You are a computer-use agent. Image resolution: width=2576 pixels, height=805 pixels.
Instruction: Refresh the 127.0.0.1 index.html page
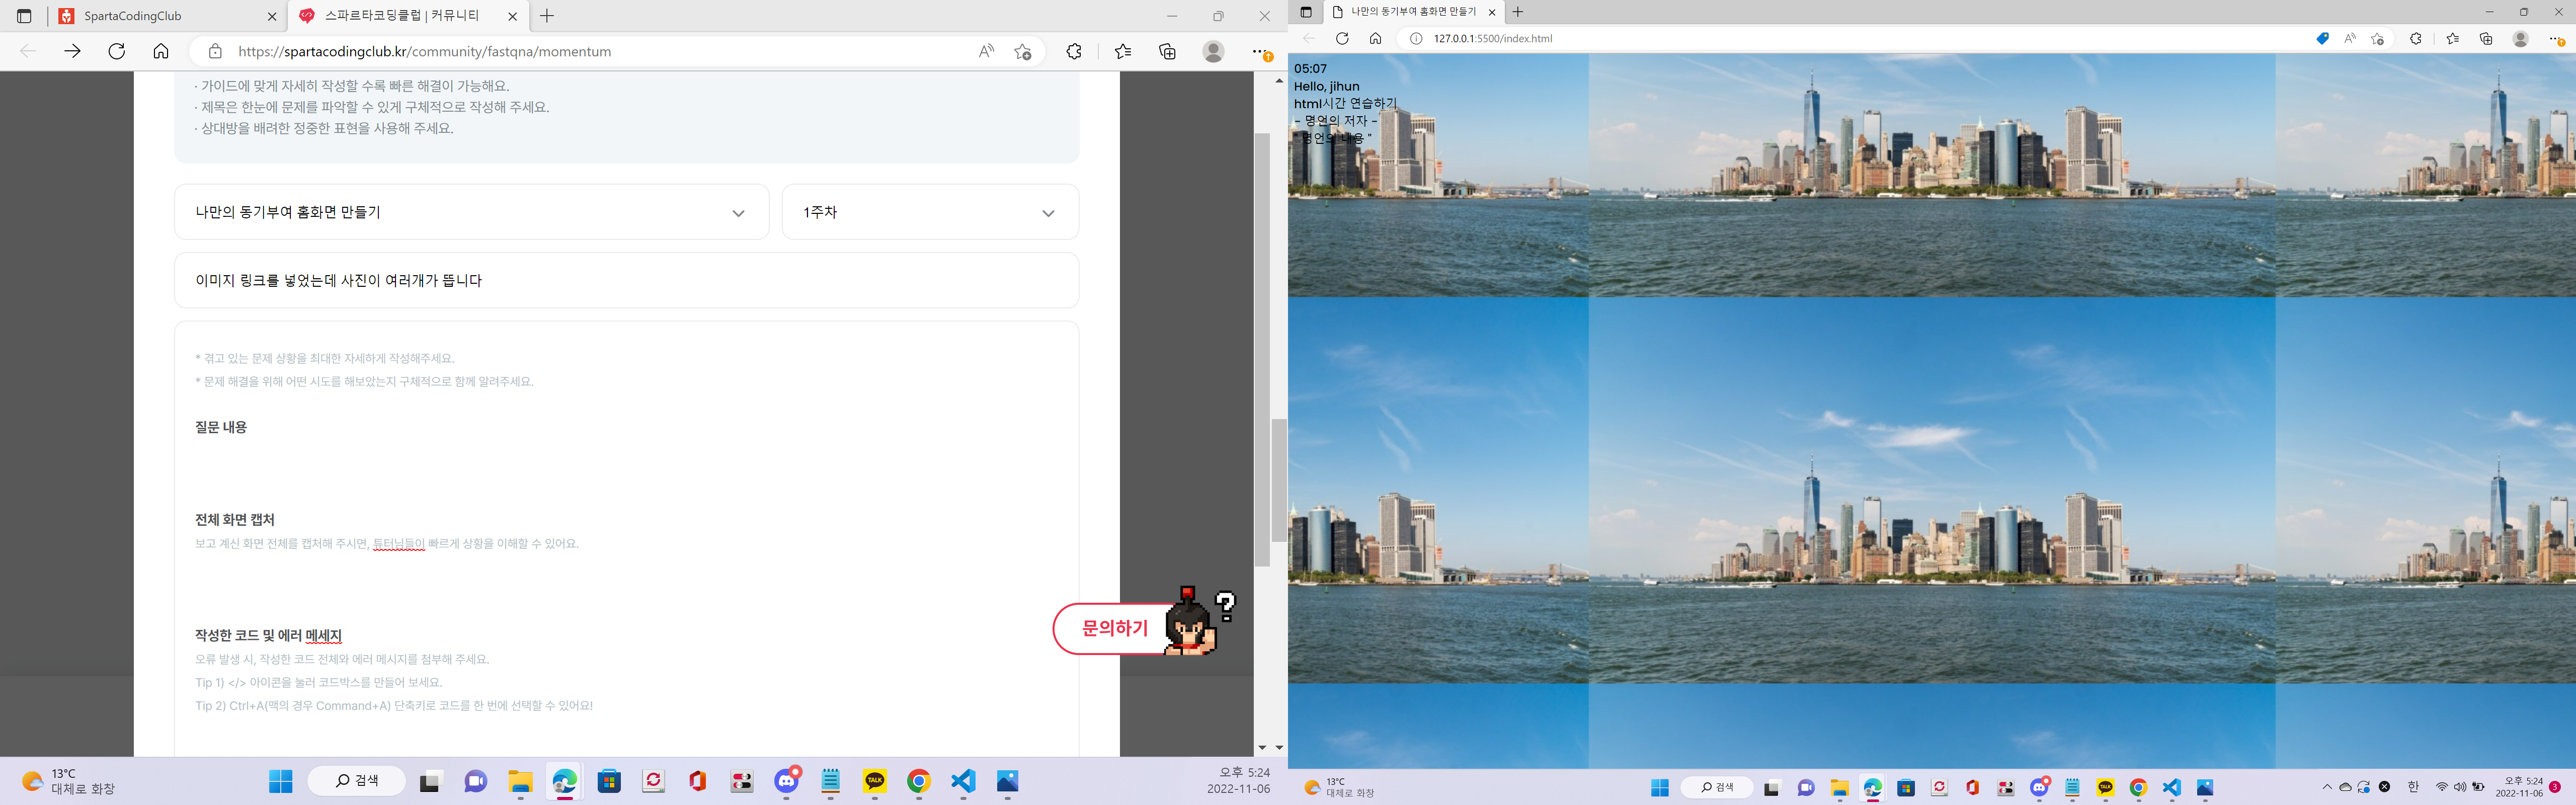pyautogui.click(x=1342, y=38)
